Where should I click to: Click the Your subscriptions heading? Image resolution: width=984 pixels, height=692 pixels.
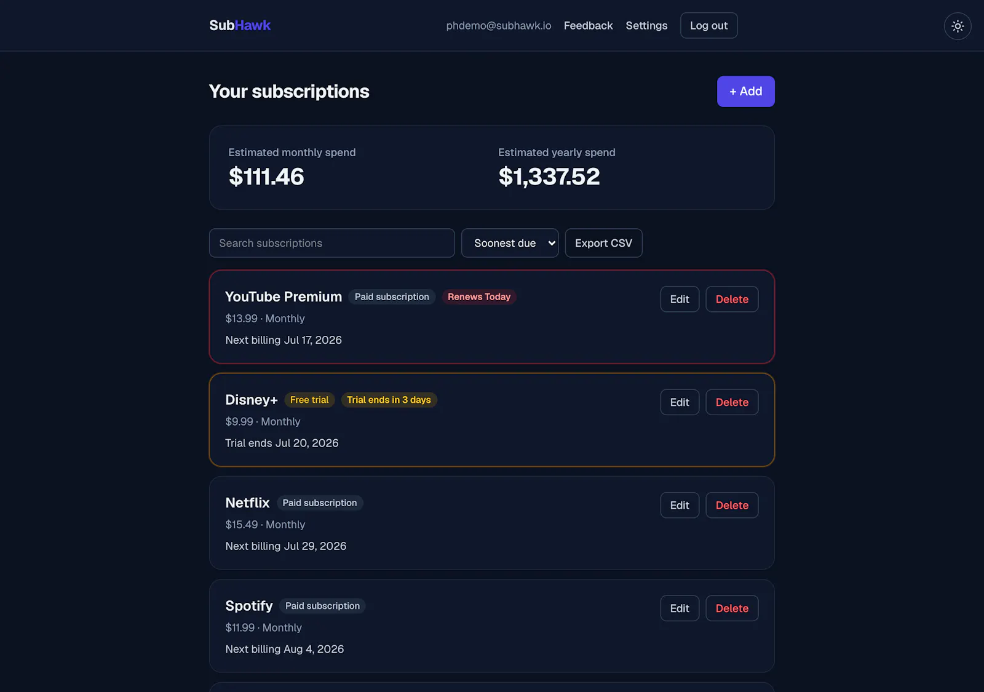click(289, 91)
